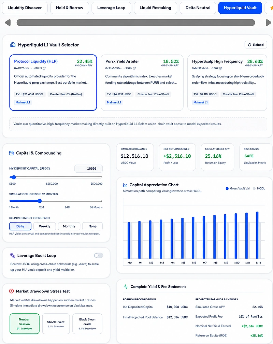Click the 25.16% simulated net APY value
The width and height of the screenshot is (273, 344).
click(x=213, y=156)
